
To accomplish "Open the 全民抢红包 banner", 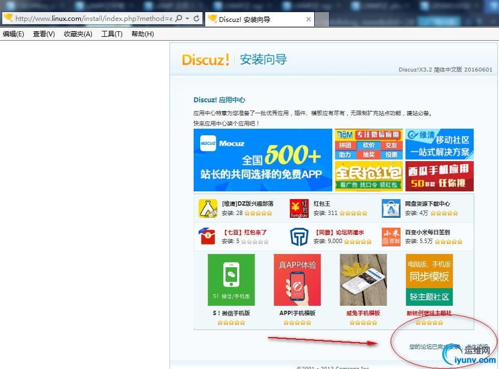I will tap(369, 176).
